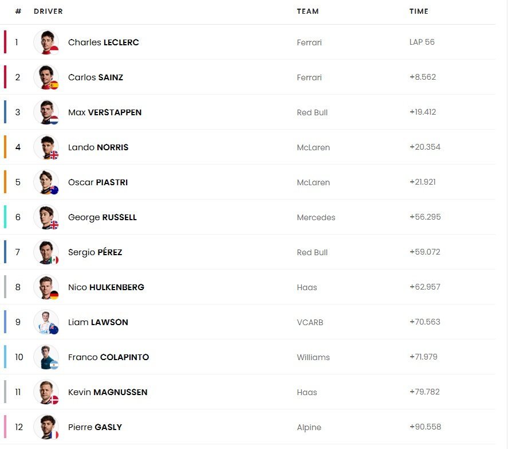508x449 pixels.
Task: Select Oscar Piastri's portrait icon
Action: [x=46, y=182]
